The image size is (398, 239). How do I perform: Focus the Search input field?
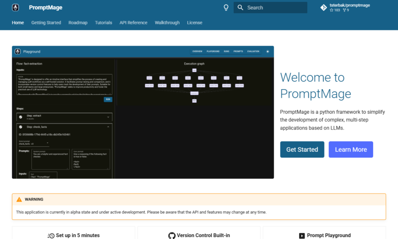(x=270, y=8)
